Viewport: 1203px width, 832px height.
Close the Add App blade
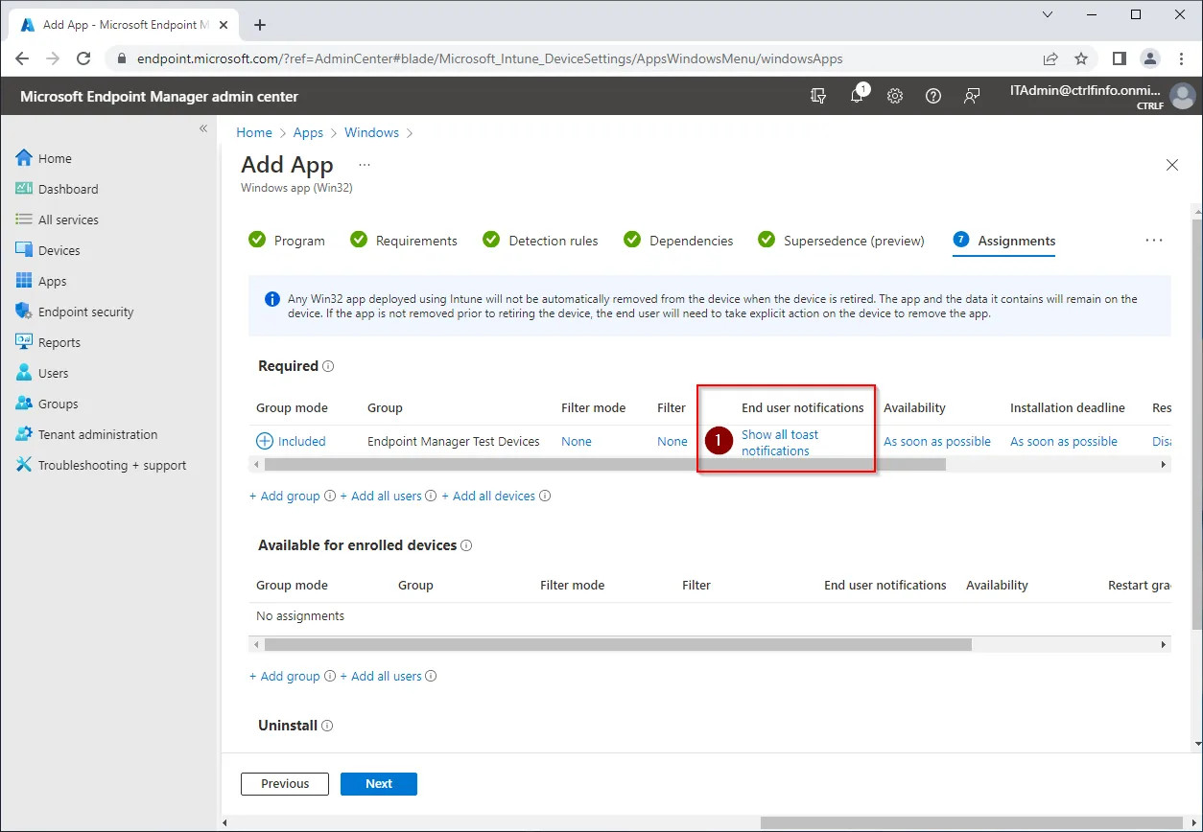1171,165
